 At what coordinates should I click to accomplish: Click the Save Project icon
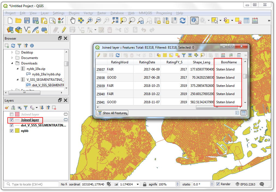[x=27, y=20]
